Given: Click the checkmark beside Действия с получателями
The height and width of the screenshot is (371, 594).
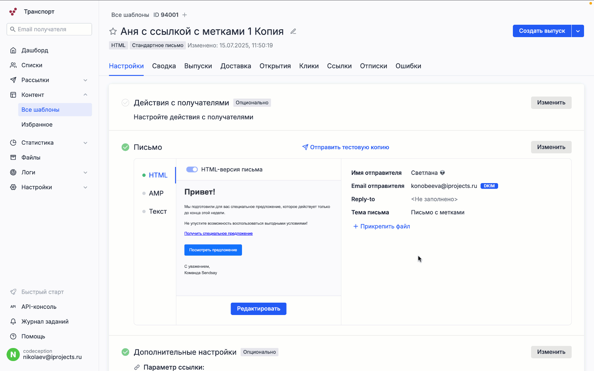Looking at the screenshot, I should click(125, 103).
